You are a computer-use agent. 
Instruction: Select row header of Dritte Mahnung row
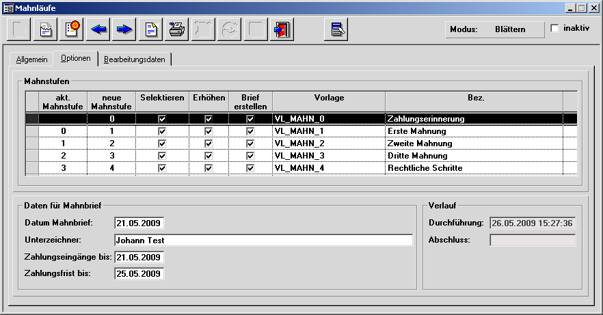pyautogui.click(x=31, y=156)
